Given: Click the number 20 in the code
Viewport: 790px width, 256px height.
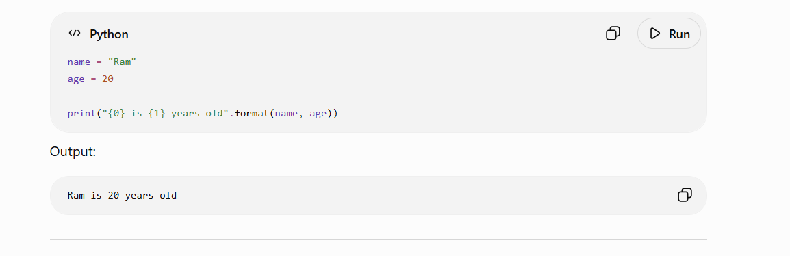Looking at the screenshot, I should (107, 79).
